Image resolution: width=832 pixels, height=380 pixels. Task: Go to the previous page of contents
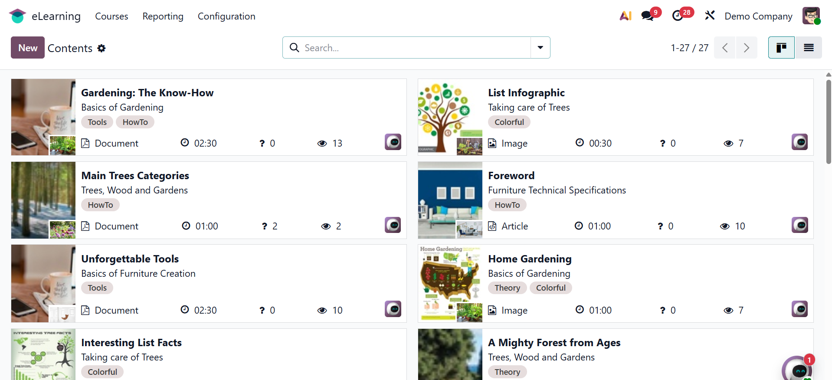tap(725, 48)
